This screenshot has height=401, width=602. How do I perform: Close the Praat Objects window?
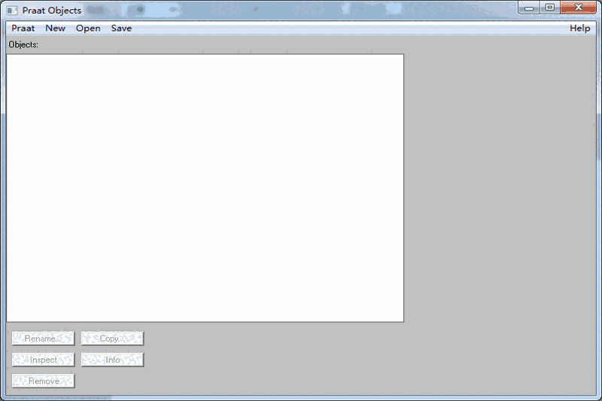click(578, 8)
